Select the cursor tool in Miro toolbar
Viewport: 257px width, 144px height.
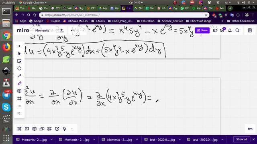(19, 54)
